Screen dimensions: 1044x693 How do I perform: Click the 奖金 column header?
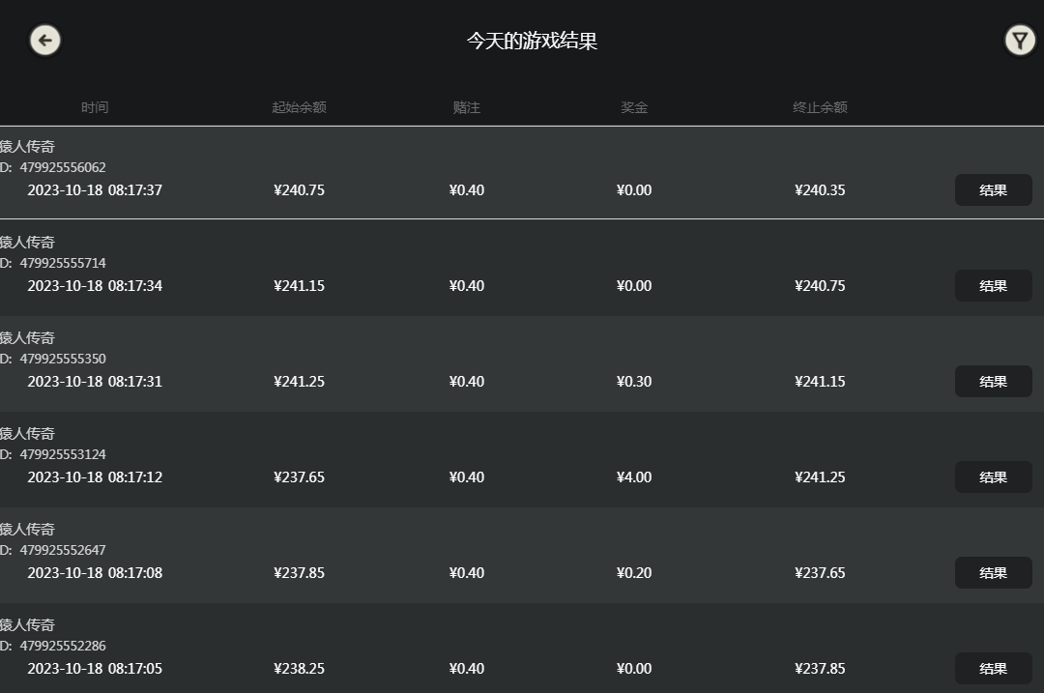(x=633, y=107)
